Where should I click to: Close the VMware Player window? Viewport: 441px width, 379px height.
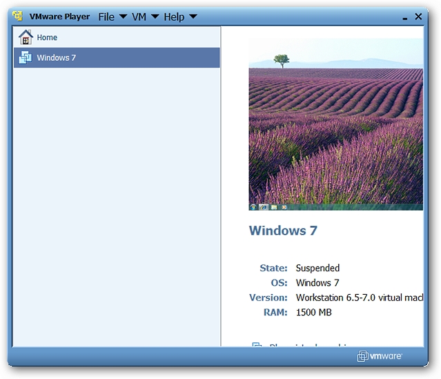click(x=418, y=17)
